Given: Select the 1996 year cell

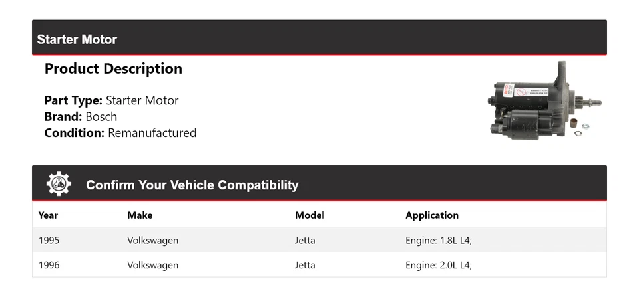Looking at the screenshot, I should [49, 265].
